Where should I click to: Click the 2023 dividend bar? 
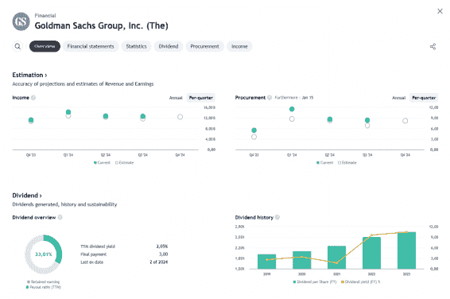(x=406, y=250)
